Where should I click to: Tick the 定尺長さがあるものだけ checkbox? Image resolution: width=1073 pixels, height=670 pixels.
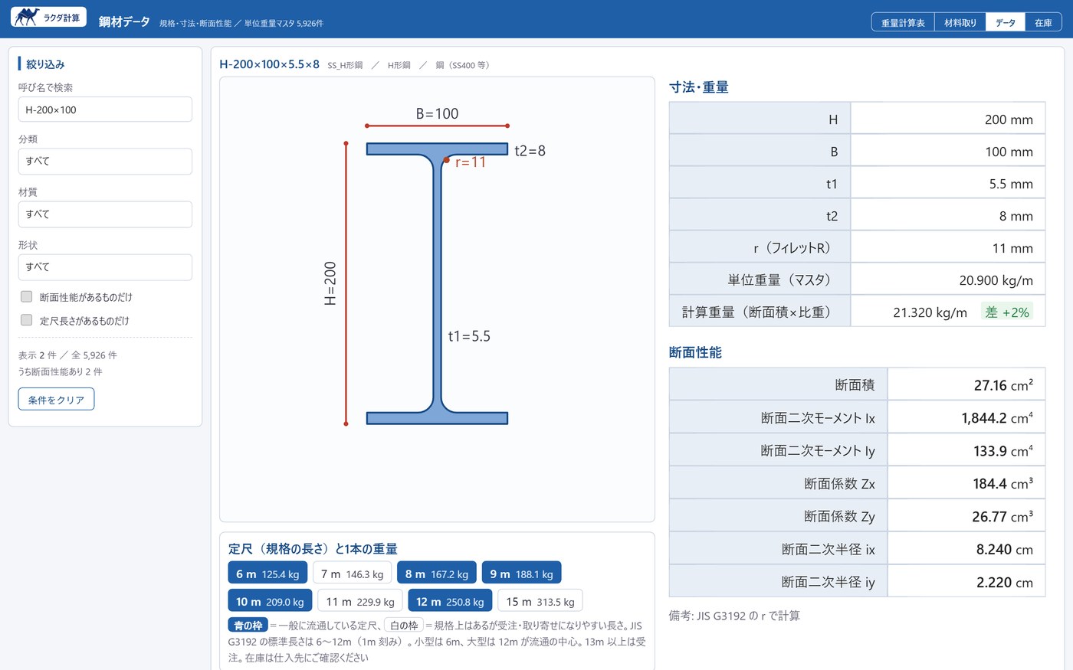coord(26,320)
